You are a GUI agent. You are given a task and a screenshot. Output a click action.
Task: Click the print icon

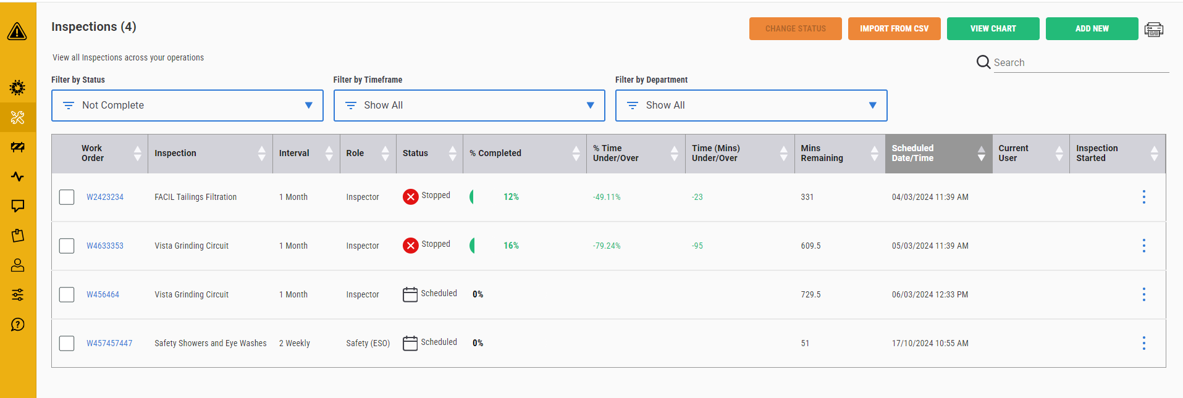pyautogui.click(x=1153, y=30)
